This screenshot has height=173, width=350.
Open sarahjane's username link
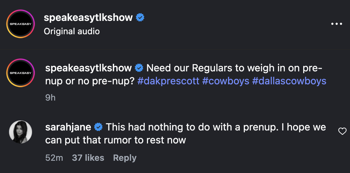(x=69, y=127)
